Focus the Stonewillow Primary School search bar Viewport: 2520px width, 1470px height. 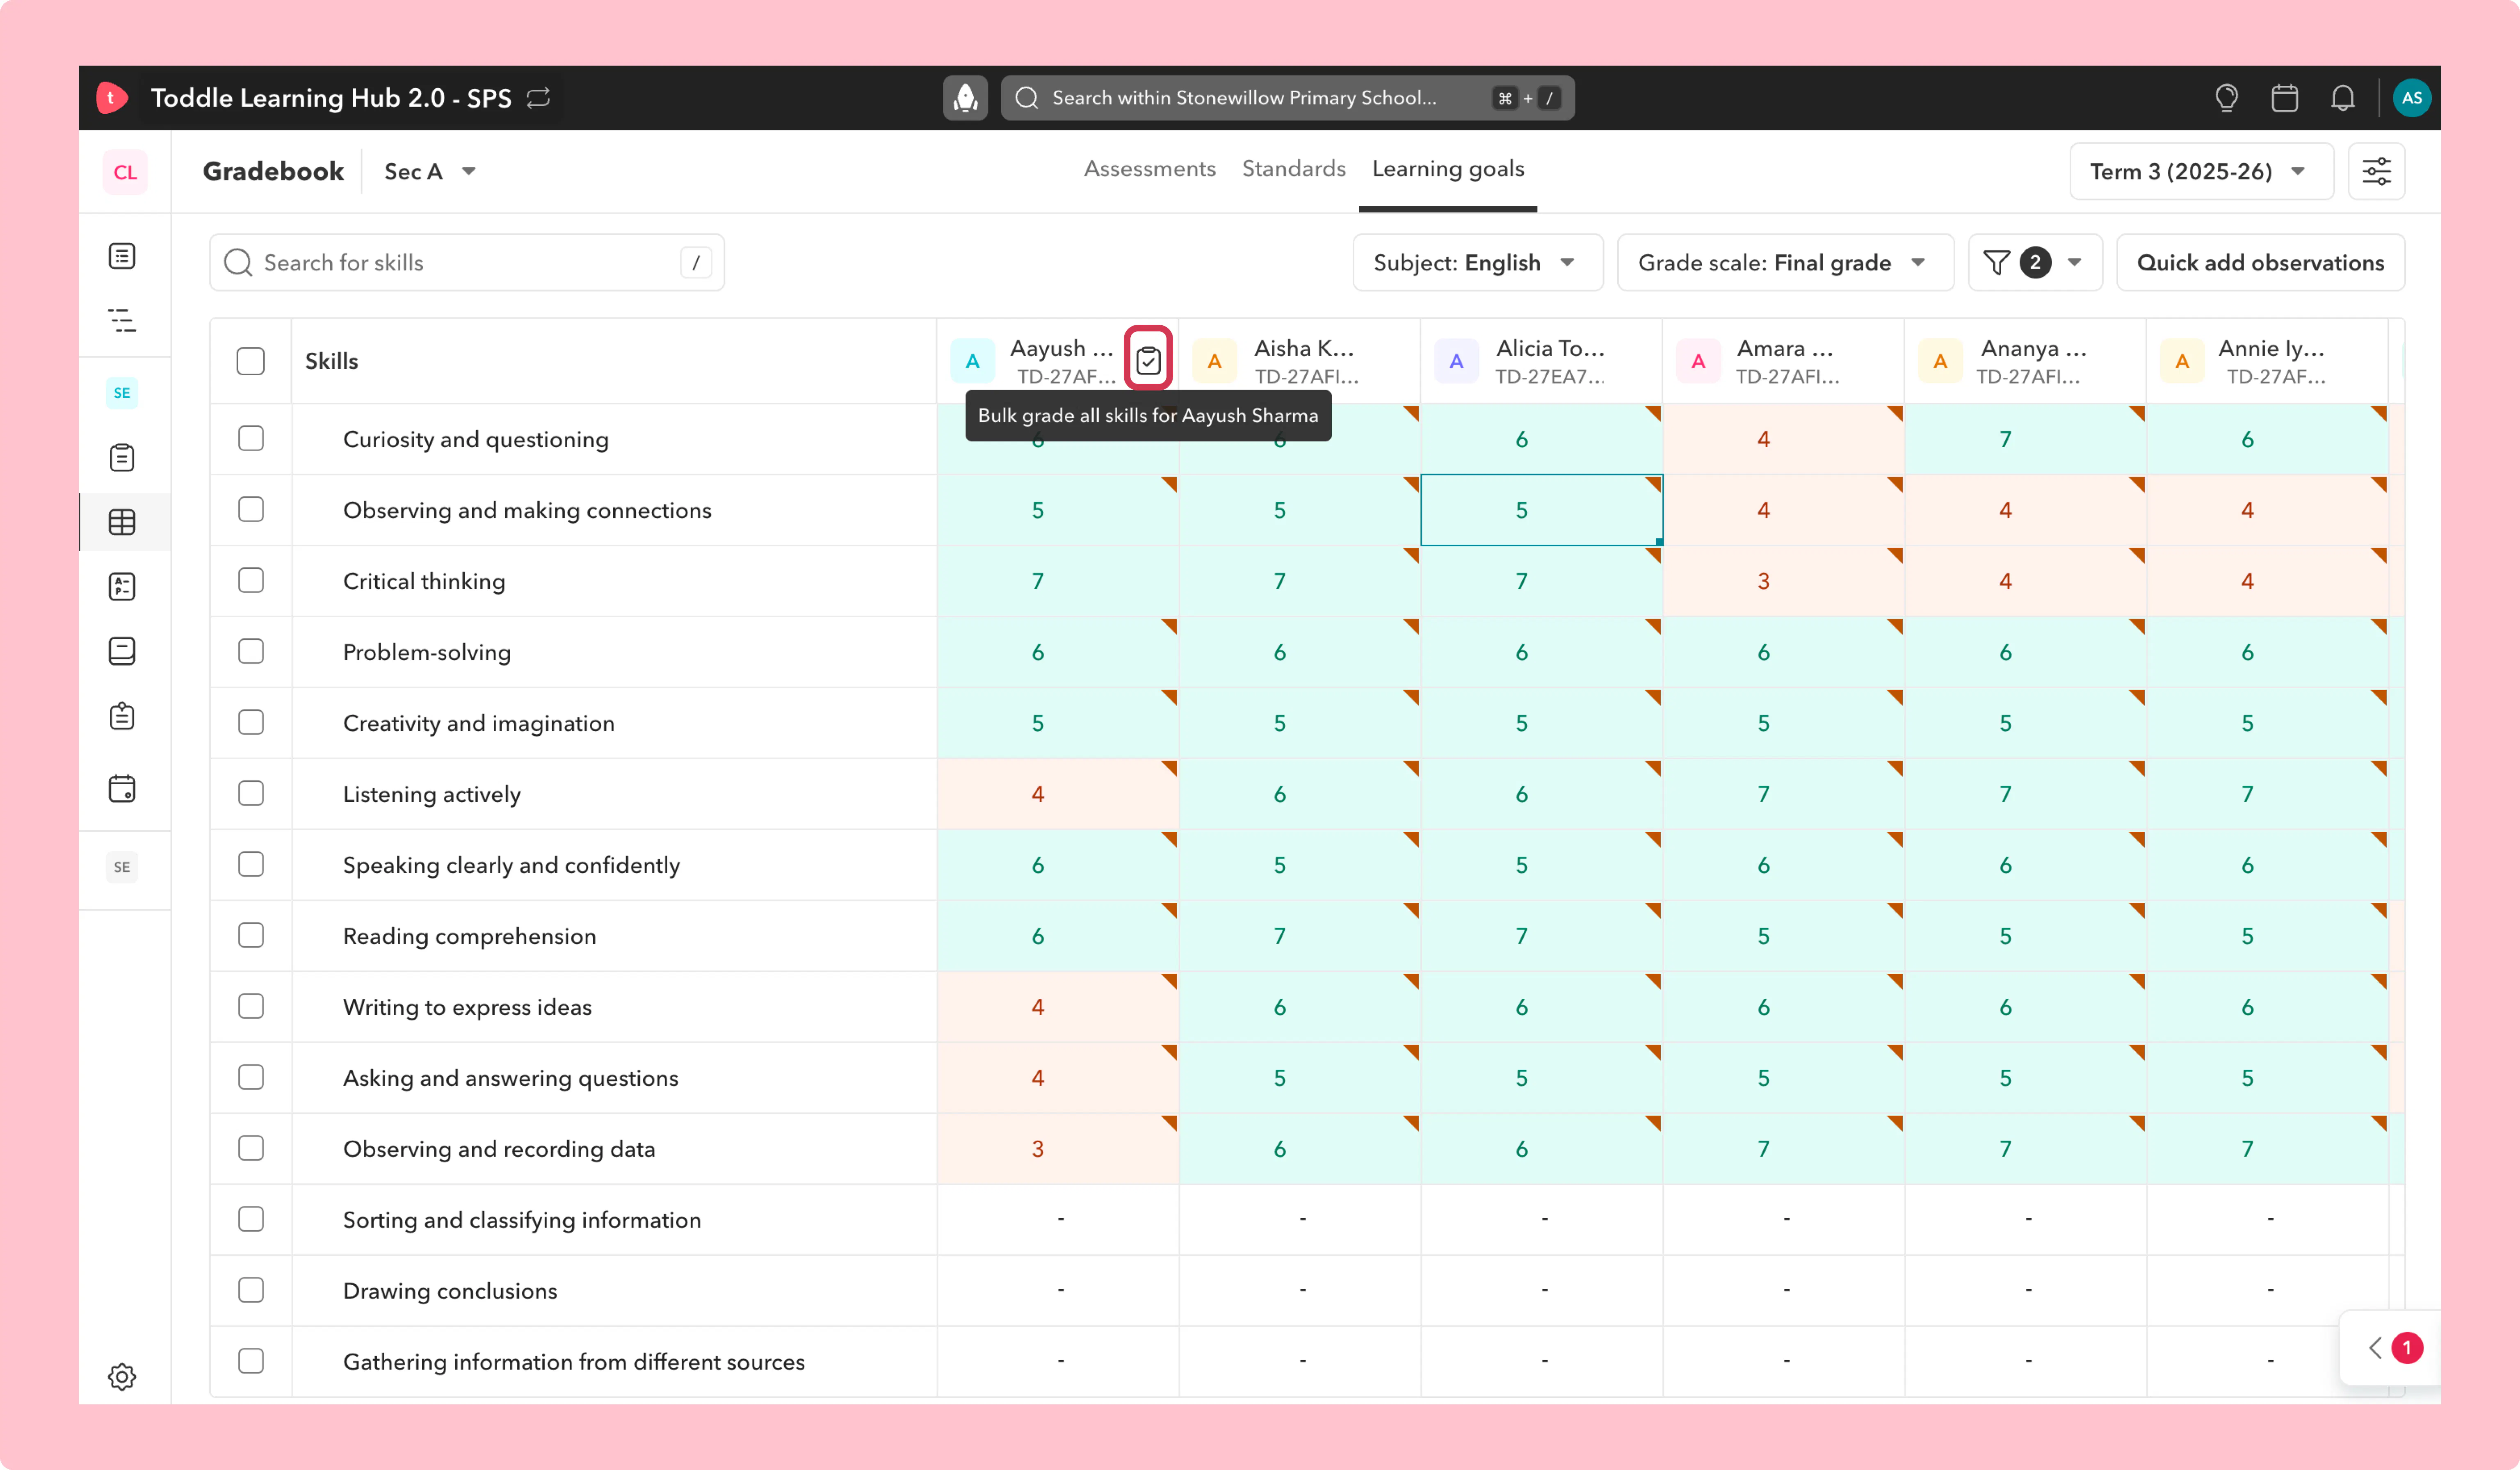point(1287,98)
